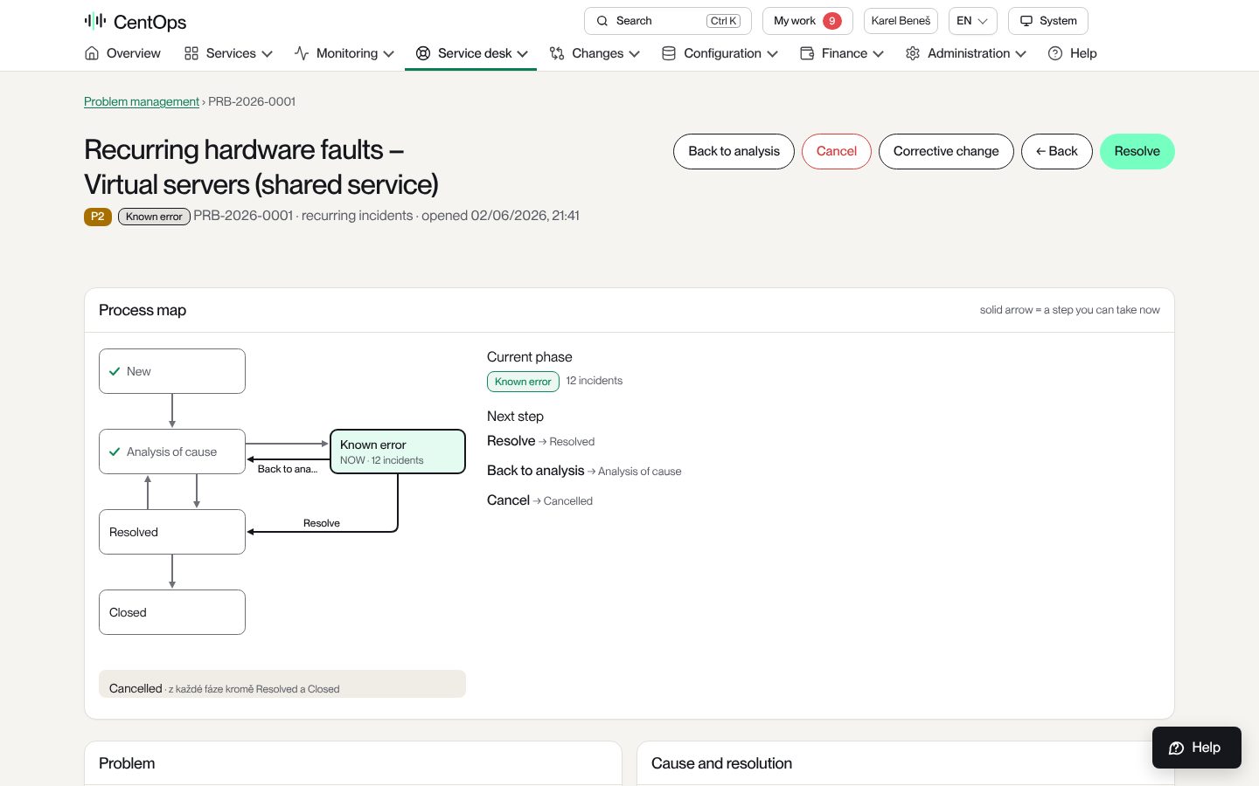Open the EN language dropdown
The height and width of the screenshot is (786, 1259).
(x=973, y=21)
